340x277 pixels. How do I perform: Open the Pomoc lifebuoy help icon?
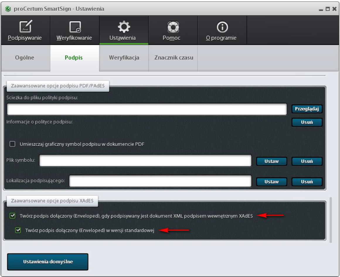(x=173, y=27)
